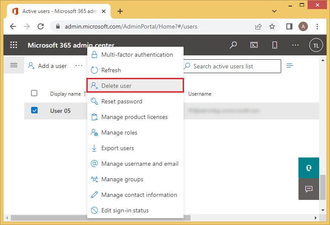Click the admin center search magnifier icon
The image size is (330, 225).
pyautogui.click(x=233, y=45)
